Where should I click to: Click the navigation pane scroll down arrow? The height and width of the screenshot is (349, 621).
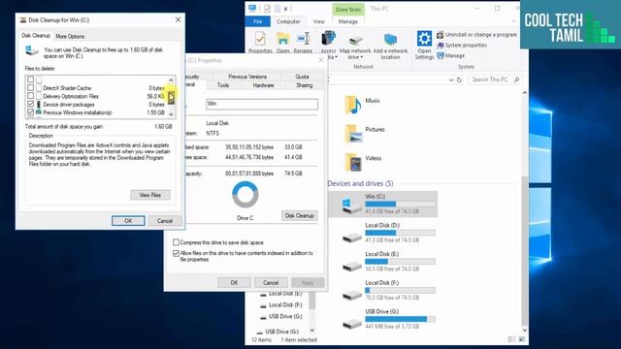pyautogui.click(x=312, y=330)
